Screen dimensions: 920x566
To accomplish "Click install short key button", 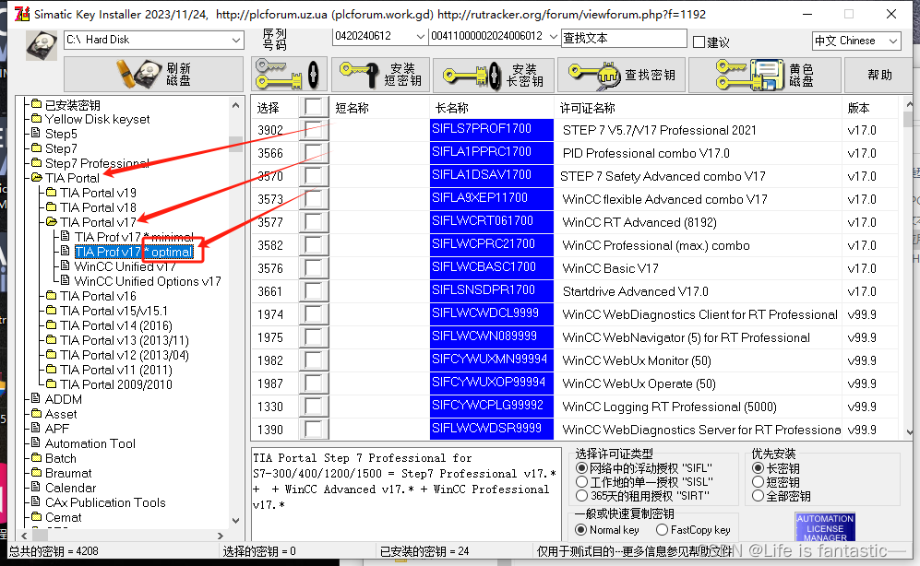I will coord(381,75).
